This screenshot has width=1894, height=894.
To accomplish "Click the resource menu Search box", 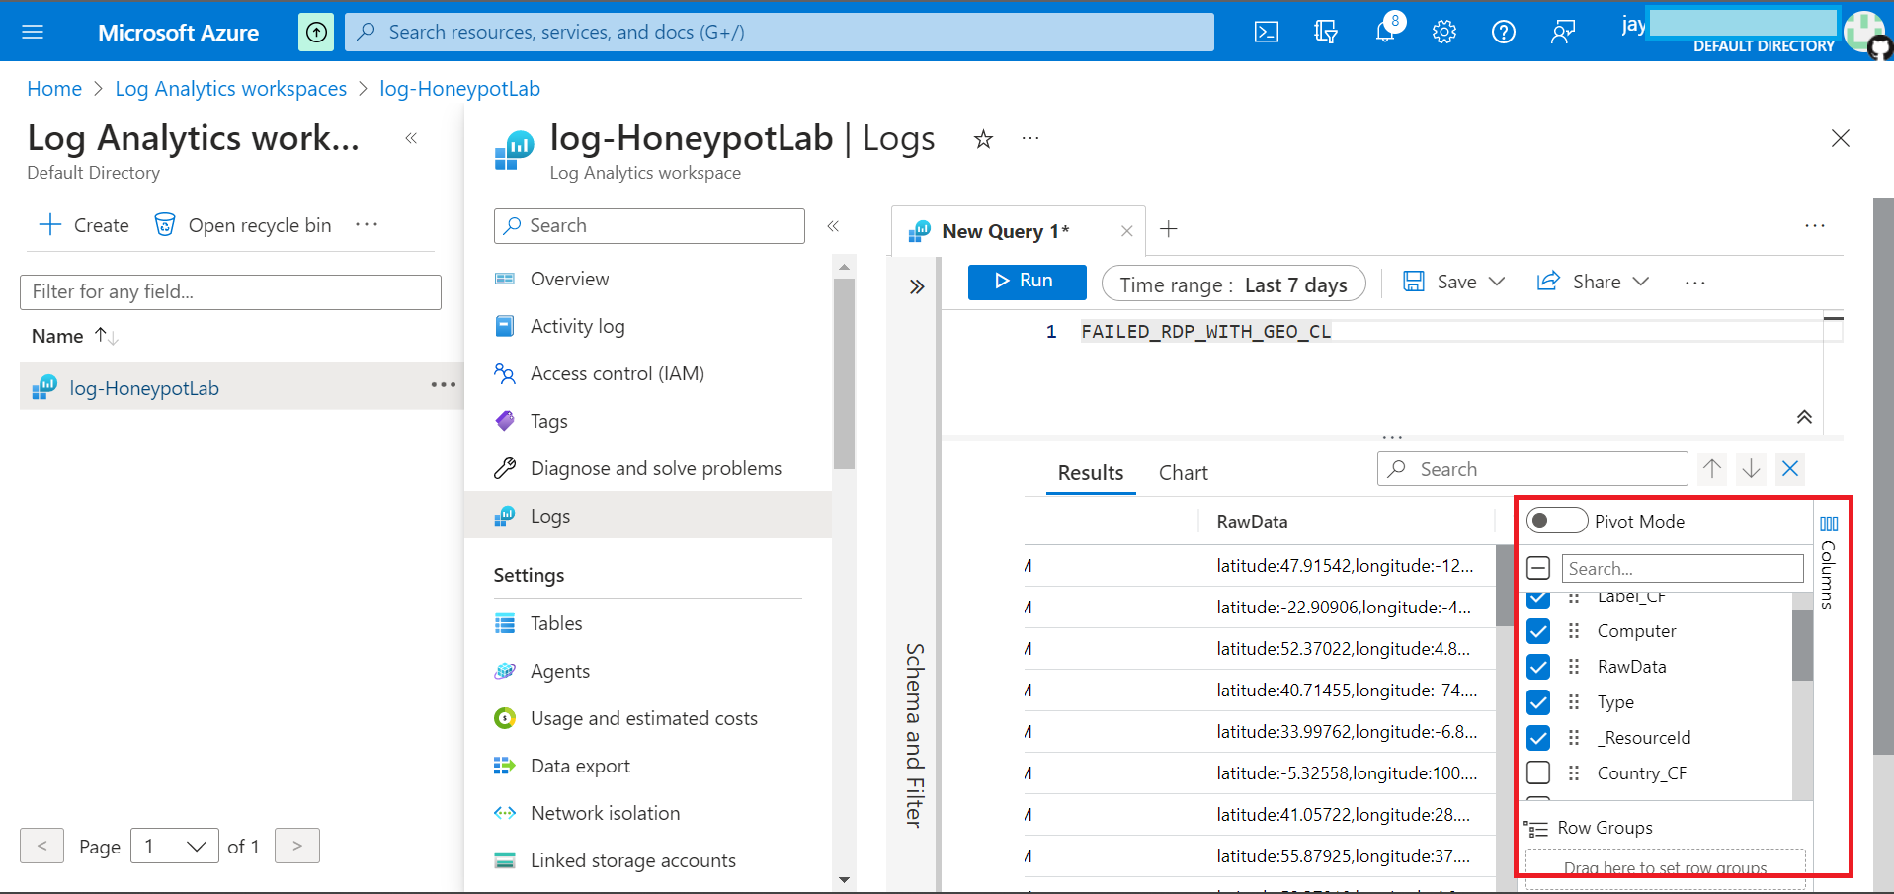I will [x=649, y=226].
